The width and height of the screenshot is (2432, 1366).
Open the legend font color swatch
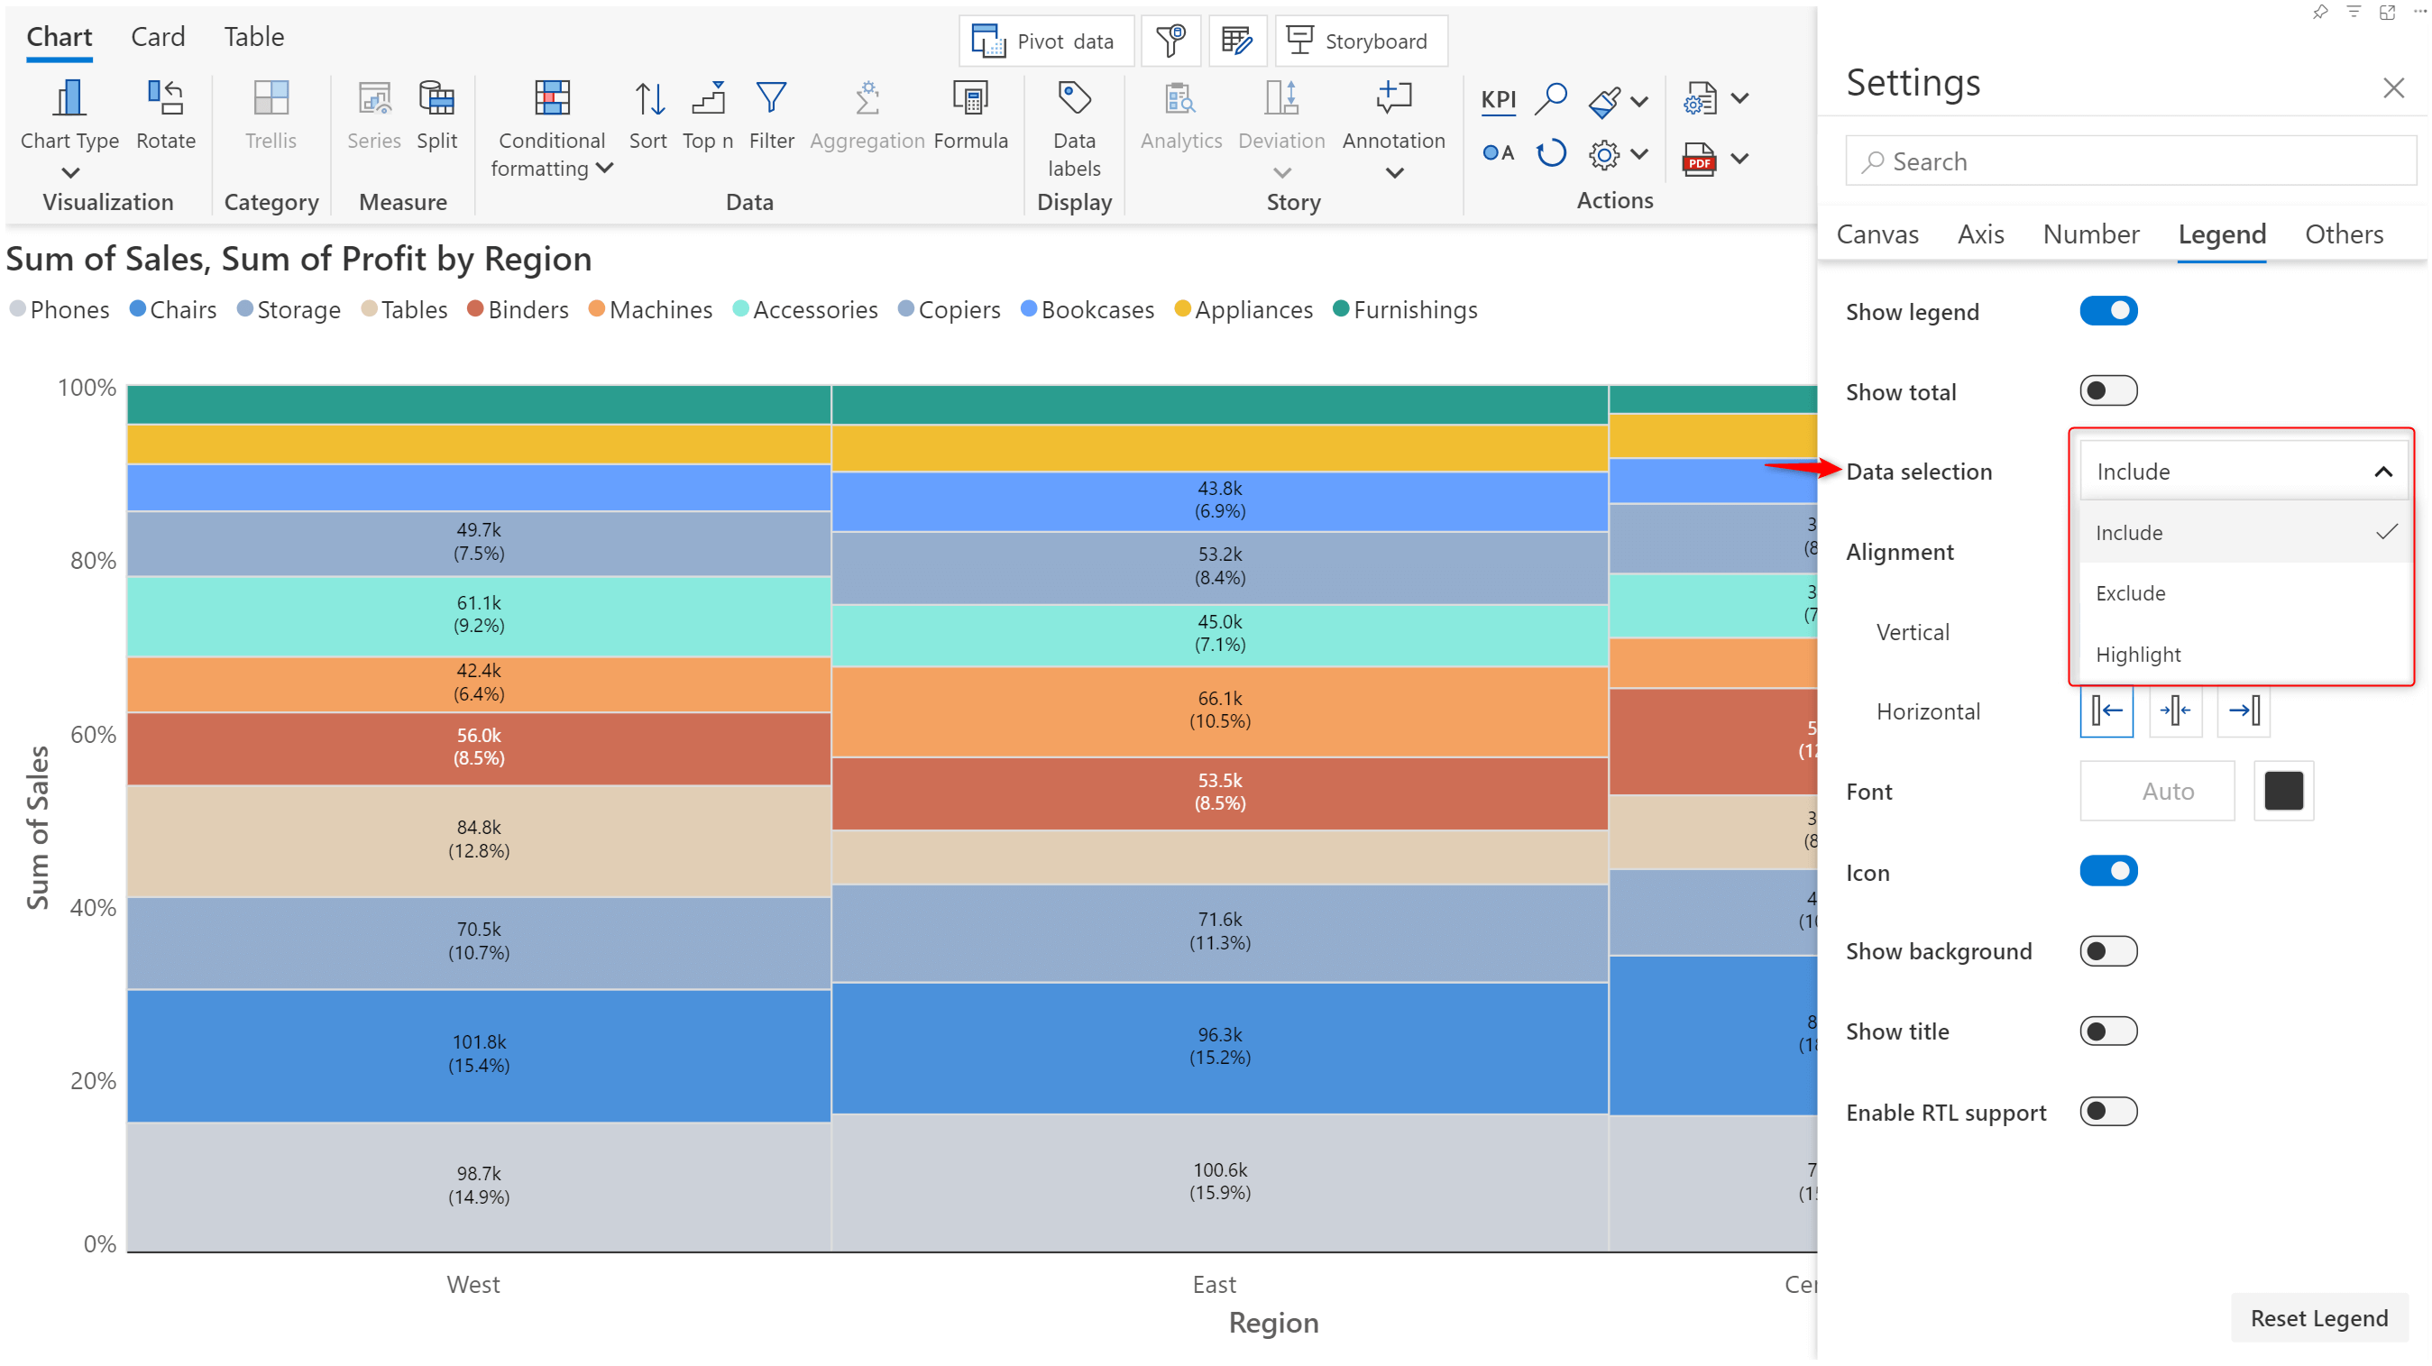pos(2283,791)
